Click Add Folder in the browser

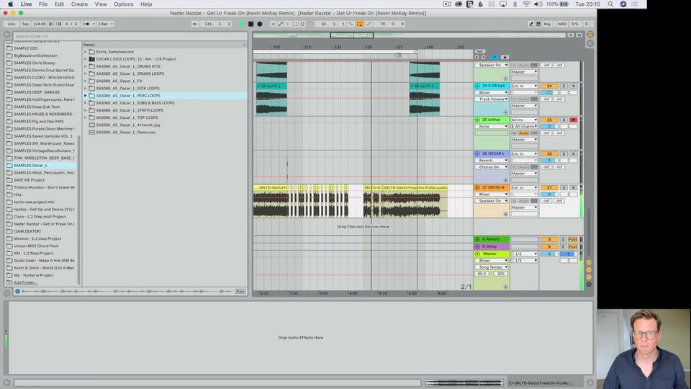(25, 282)
